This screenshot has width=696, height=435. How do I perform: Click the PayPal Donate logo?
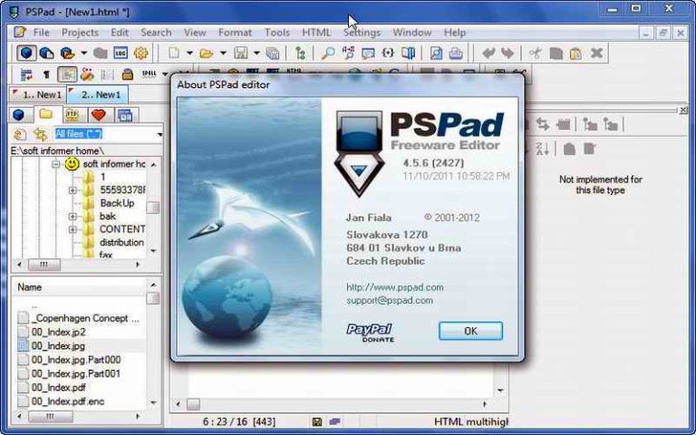[370, 333]
